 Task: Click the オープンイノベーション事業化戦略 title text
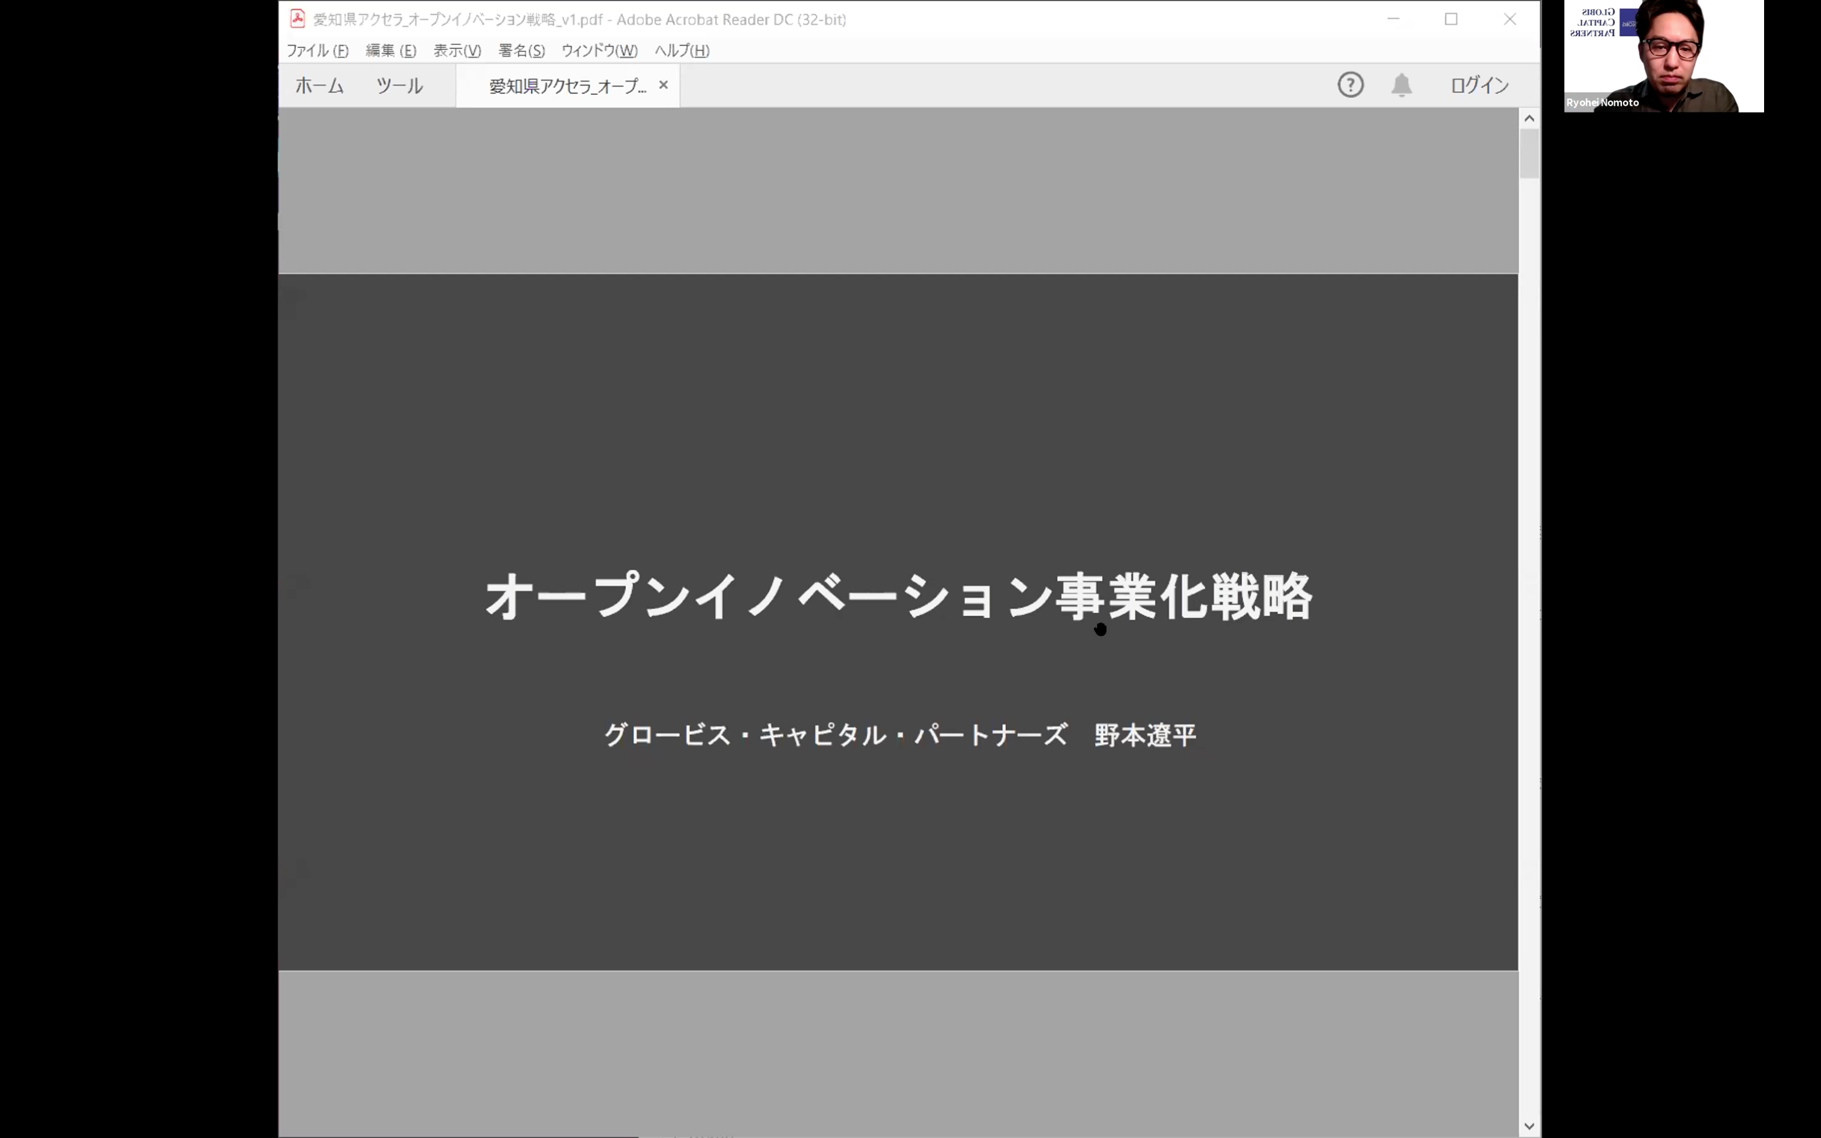point(898,596)
